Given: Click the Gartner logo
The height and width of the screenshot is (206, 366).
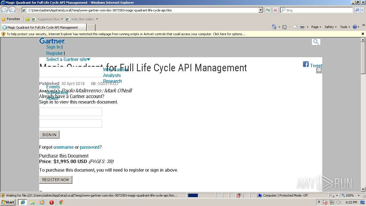Looking at the screenshot, I should (x=52, y=41).
